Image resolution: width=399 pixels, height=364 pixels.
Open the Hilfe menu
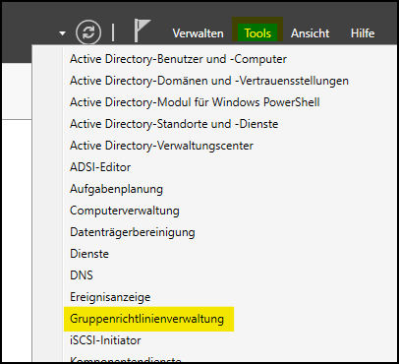363,33
